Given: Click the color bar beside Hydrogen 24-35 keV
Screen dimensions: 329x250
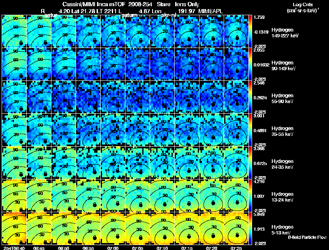Looking at the screenshot, I should pyautogui.click(x=250, y=163).
